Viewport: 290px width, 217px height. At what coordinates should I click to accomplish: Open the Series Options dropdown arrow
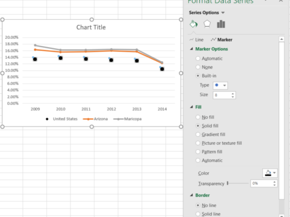(223, 12)
